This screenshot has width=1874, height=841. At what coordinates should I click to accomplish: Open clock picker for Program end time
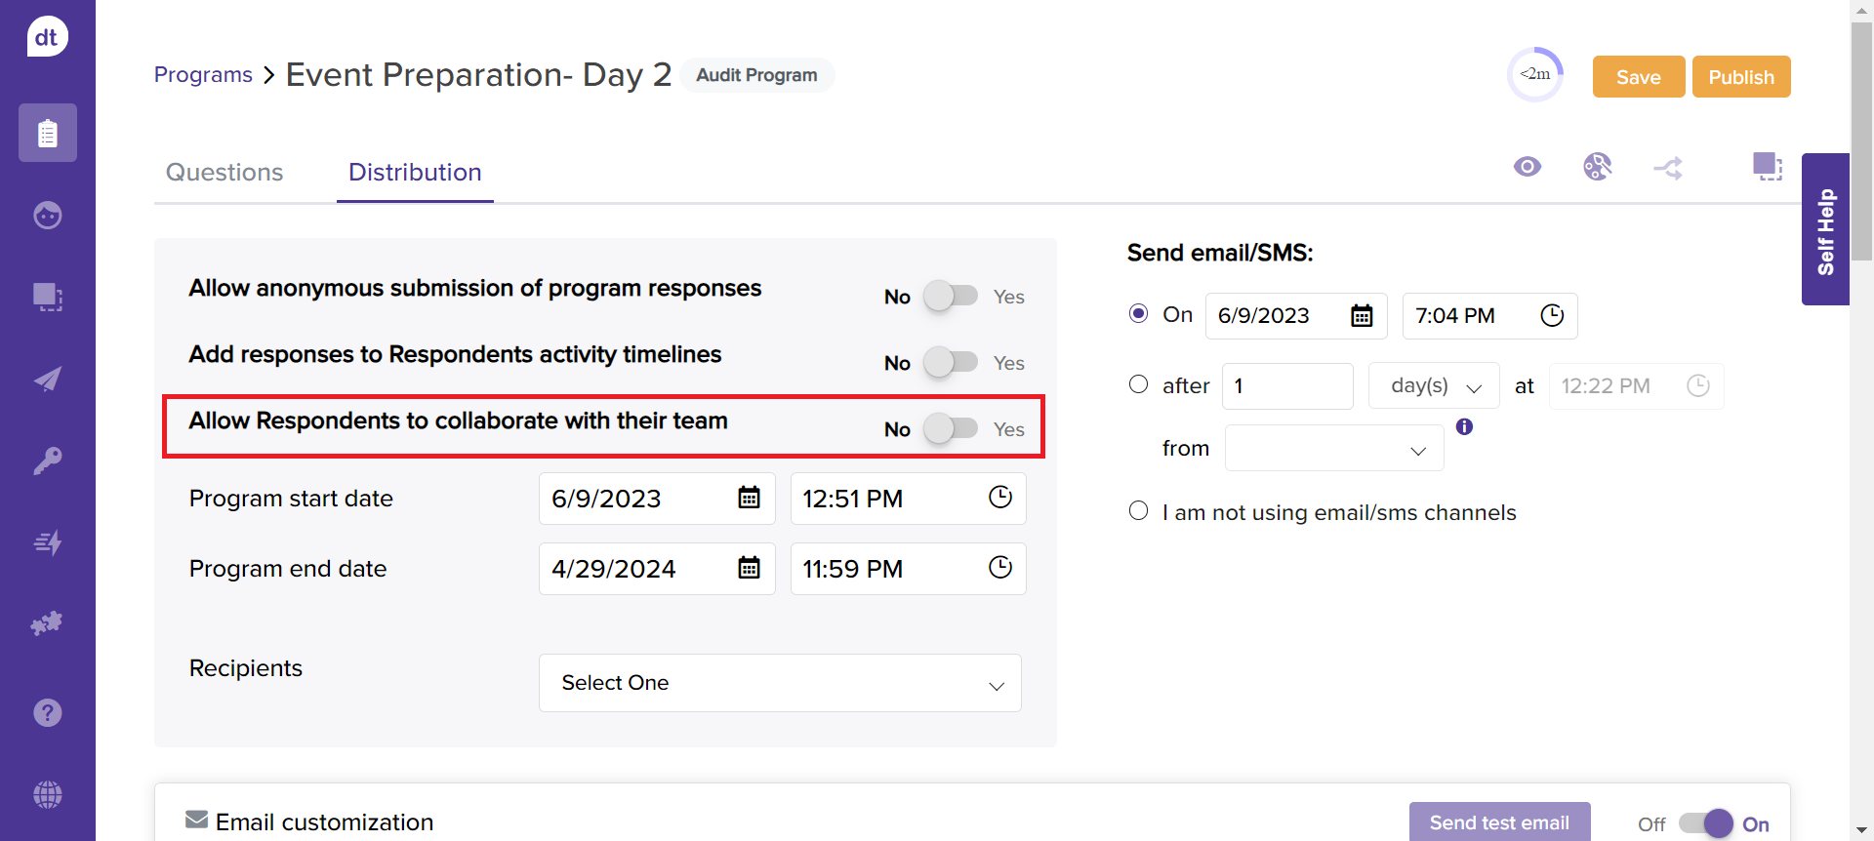999,568
